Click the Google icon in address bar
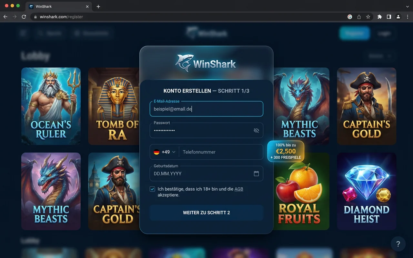 (x=350, y=17)
